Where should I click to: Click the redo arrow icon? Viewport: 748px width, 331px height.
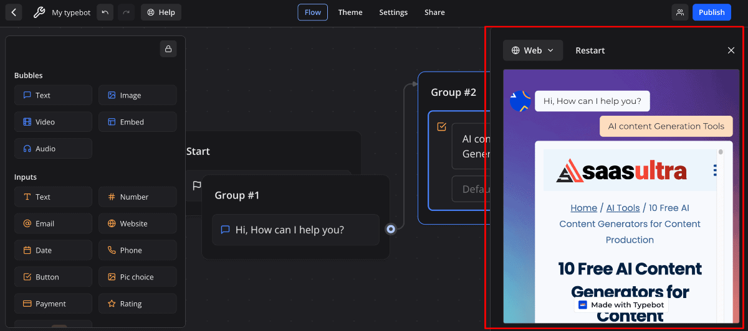click(126, 12)
